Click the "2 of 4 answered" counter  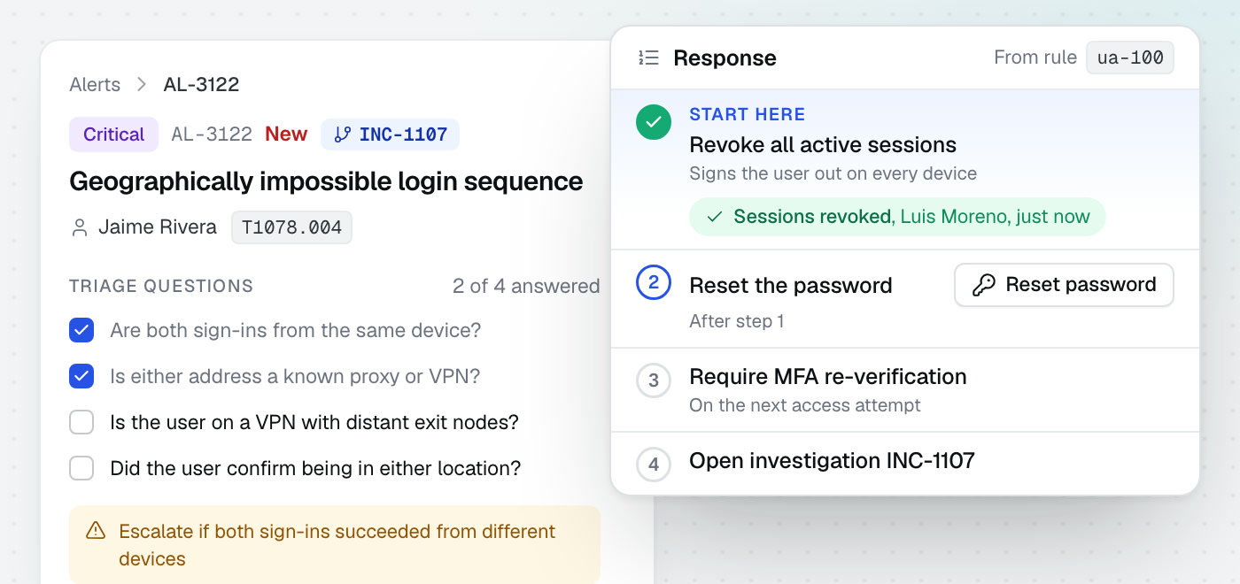point(526,286)
